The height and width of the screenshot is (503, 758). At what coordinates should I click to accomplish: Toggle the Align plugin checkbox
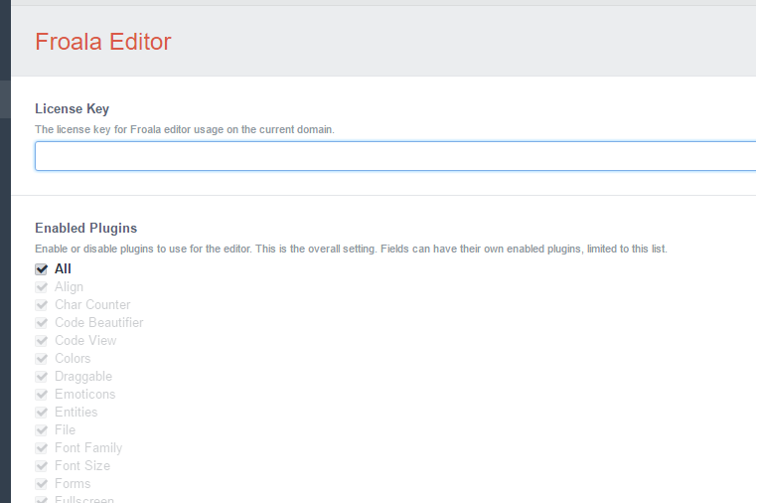42,287
